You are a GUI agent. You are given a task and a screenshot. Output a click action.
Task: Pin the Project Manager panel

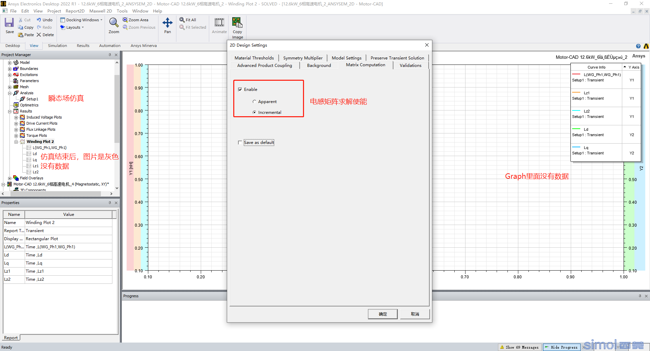point(110,55)
